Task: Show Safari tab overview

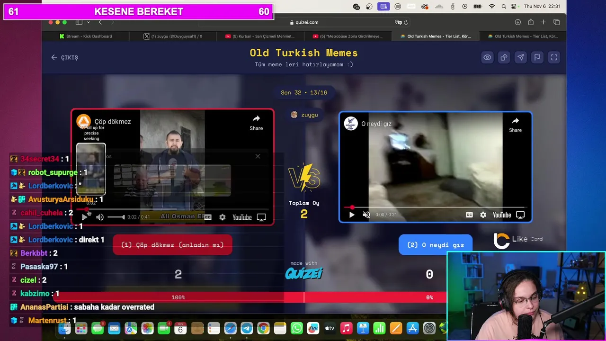Action: click(556, 22)
